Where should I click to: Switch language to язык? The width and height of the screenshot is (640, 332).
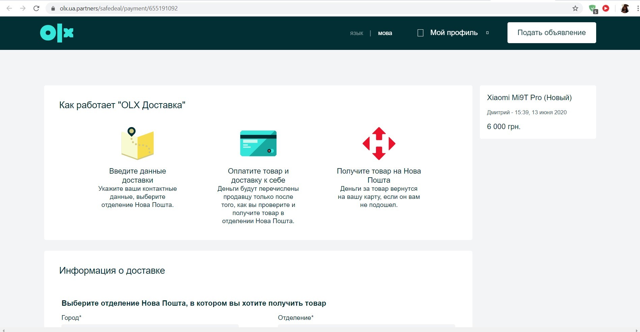click(x=356, y=33)
